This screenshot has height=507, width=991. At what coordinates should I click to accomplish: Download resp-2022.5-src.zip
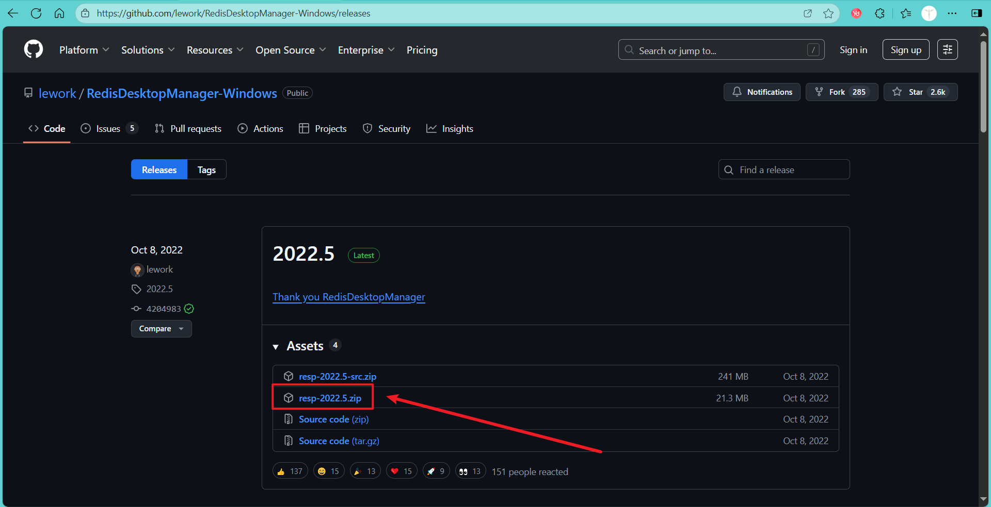point(338,377)
